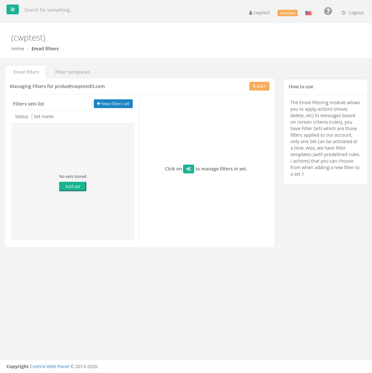Open the language flag selector
The height and width of the screenshot is (373, 372).
(308, 13)
